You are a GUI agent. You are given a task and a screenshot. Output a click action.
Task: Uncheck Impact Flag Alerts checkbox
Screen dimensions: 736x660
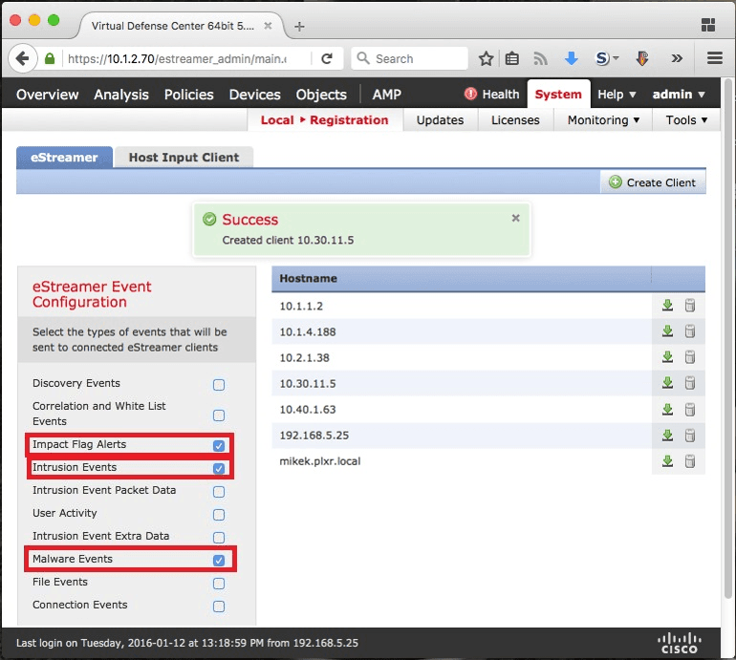point(219,446)
